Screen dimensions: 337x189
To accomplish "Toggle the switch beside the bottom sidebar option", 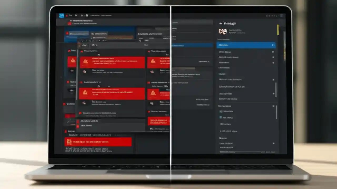I will pyautogui.click(x=273, y=143).
